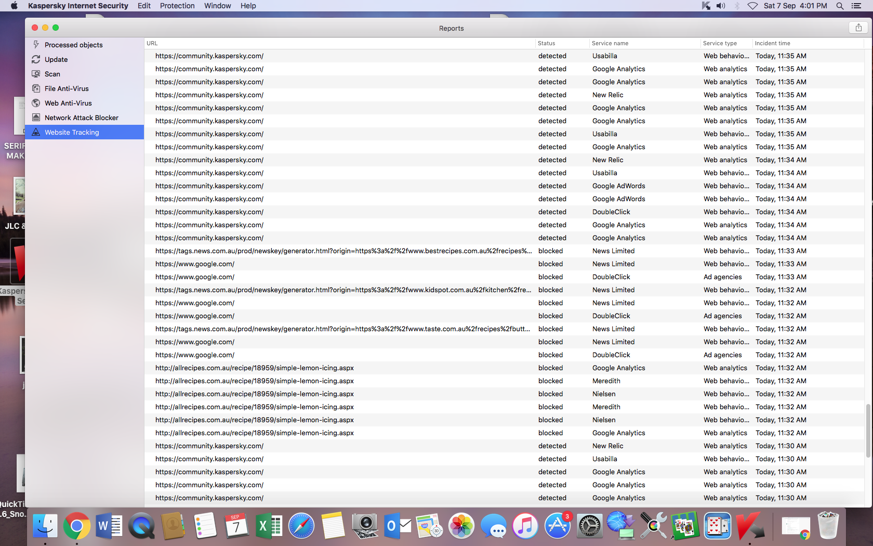Open Microsoft Word from the Dock
Image resolution: width=873 pixels, height=546 pixels.
tap(109, 526)
